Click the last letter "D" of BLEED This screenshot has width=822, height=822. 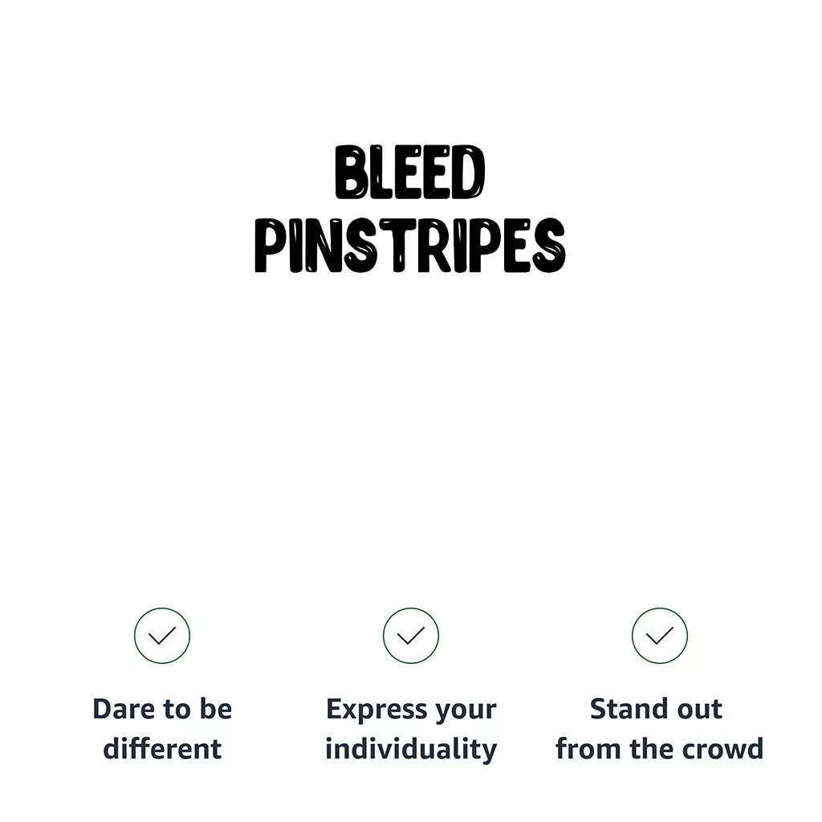[467, 173]
